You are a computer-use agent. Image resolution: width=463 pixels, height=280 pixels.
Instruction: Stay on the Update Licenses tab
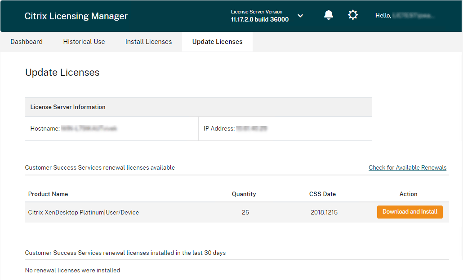pyautogui.click(x=217, y=41)
